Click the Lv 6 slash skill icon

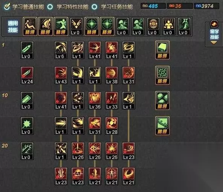click(61, 50)
